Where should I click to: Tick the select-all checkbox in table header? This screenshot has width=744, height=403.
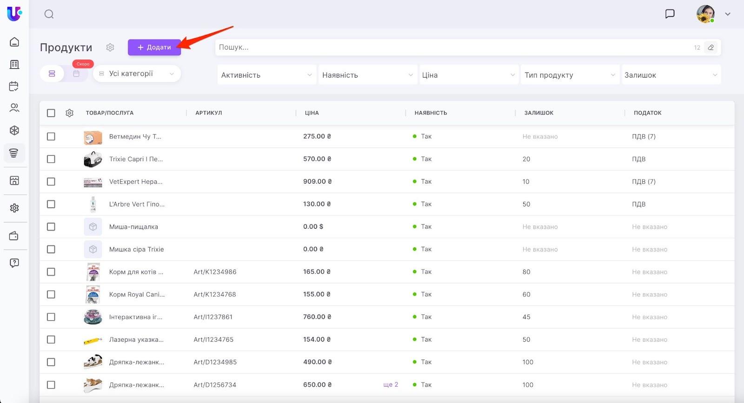(51, 113)
